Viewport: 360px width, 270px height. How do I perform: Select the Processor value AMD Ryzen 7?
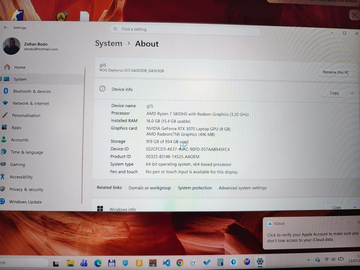click(x=198, y=114)
